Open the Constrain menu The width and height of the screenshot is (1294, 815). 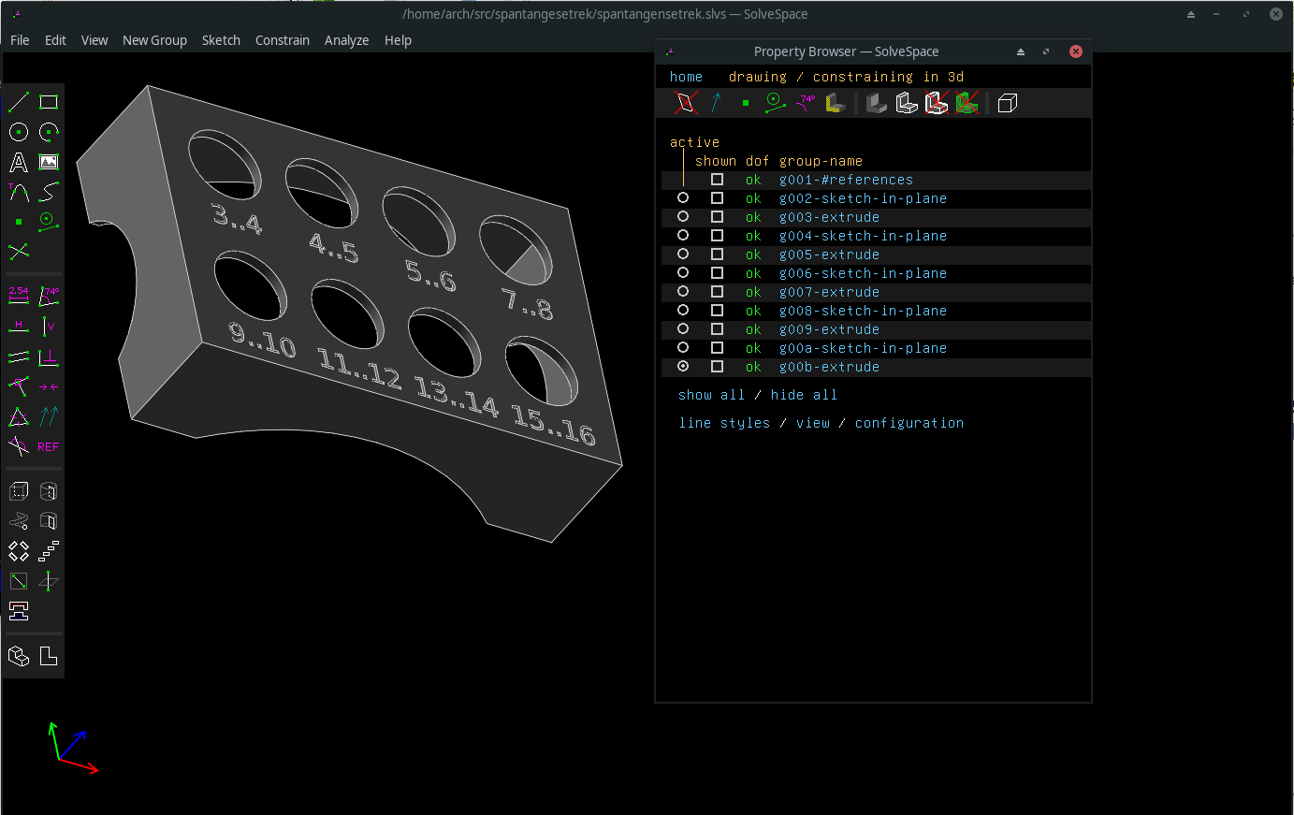pyautogui.click(x=283, y=40)
